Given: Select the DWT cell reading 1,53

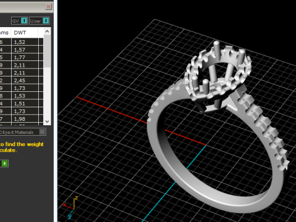Looking at the screenshot, I should (x=25, y=96).
